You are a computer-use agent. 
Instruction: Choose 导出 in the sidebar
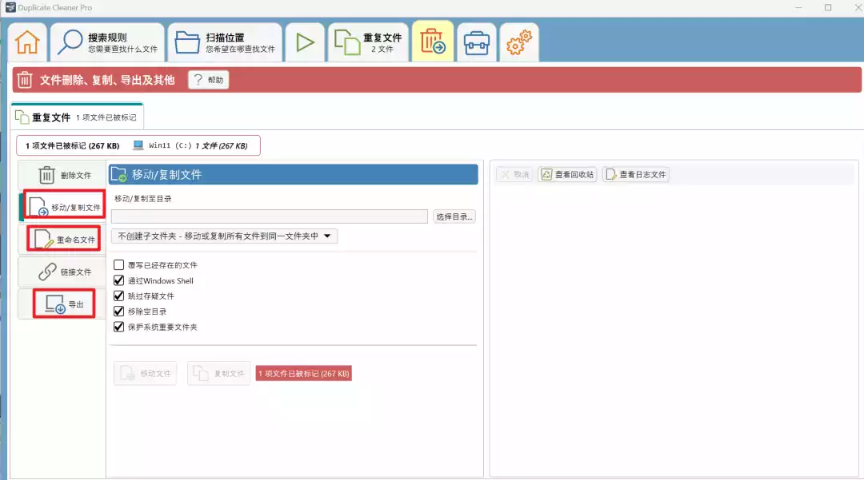point(62,303)
